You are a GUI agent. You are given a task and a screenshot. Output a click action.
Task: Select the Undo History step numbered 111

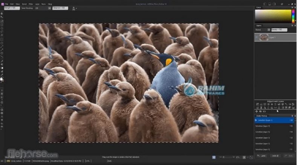click(274, 150)
